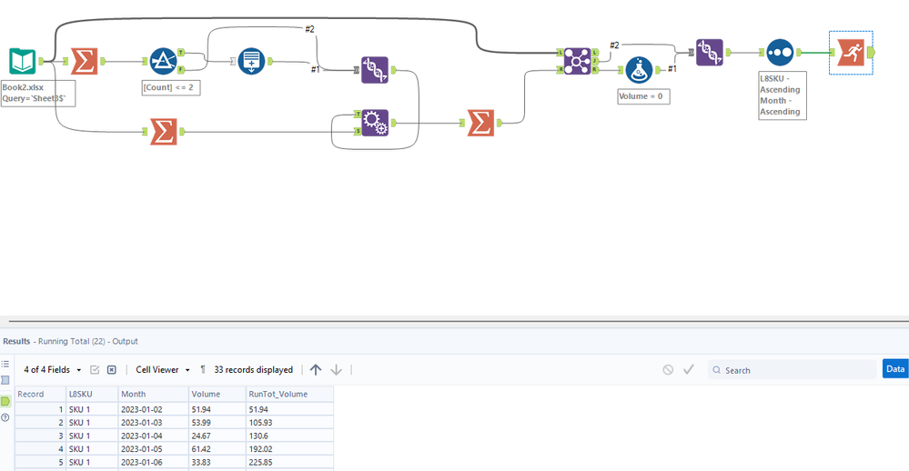Click the Month cell 2023-01-02

pyautogui.click(x=153, y=409)
